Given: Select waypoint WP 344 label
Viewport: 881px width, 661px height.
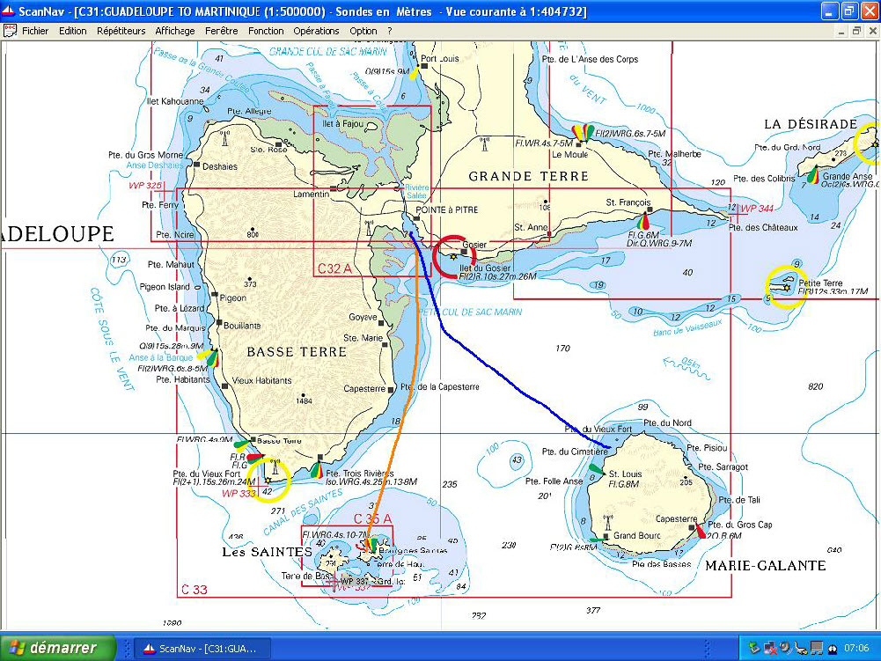Looking at the screenshot, I should tap(757, 209).
